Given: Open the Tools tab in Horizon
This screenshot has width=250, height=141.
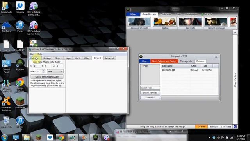Looking at the screenshot, I should click(x=178, y=14).
